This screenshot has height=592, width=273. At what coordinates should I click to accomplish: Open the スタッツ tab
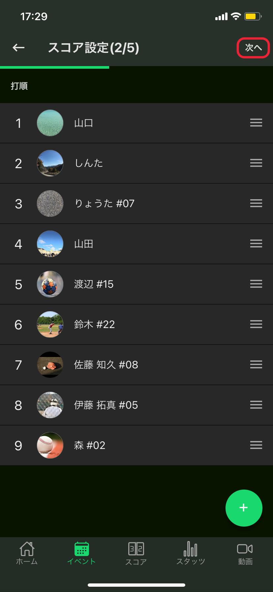click(x=191, y=553)
